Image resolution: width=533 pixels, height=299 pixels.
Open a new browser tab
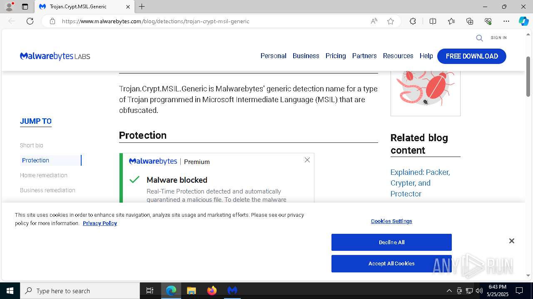[x=142, y=7]
